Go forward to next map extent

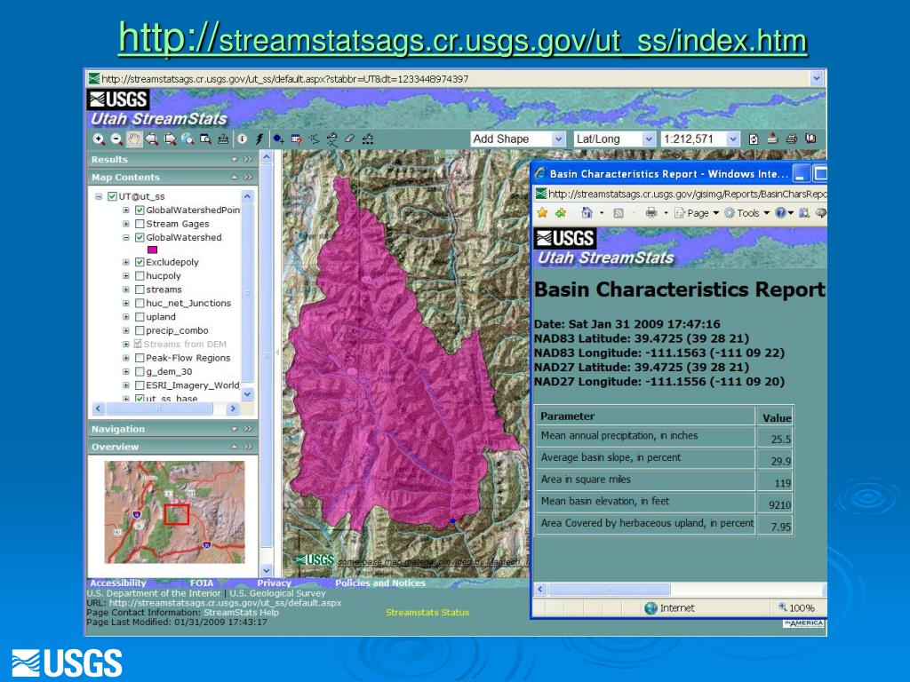tap(170, 139)
